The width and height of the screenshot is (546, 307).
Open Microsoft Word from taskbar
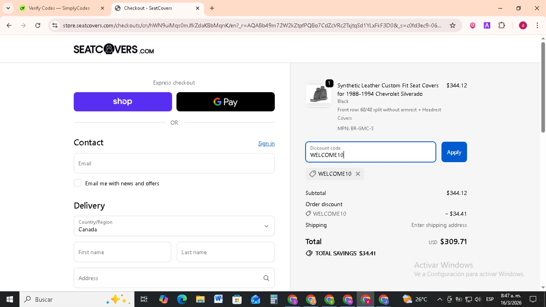click(x=218, y=299)
